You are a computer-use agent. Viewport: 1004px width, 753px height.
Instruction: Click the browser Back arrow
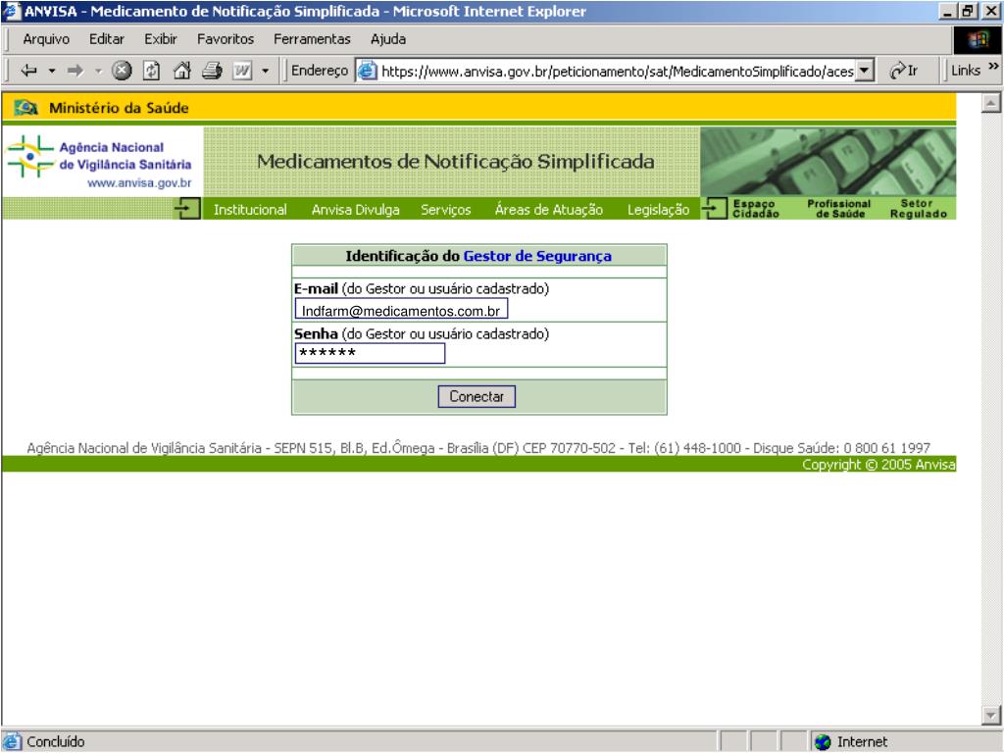[28, 71]
